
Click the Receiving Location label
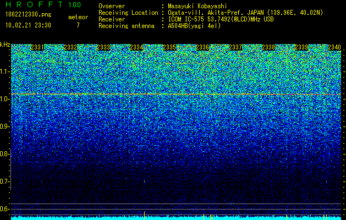coord(128,13)
